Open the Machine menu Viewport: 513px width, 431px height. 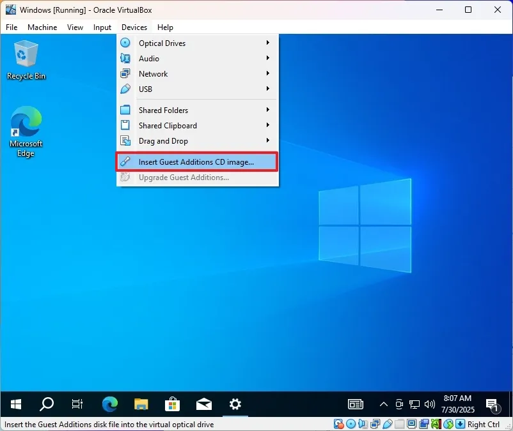pos(42,27)
